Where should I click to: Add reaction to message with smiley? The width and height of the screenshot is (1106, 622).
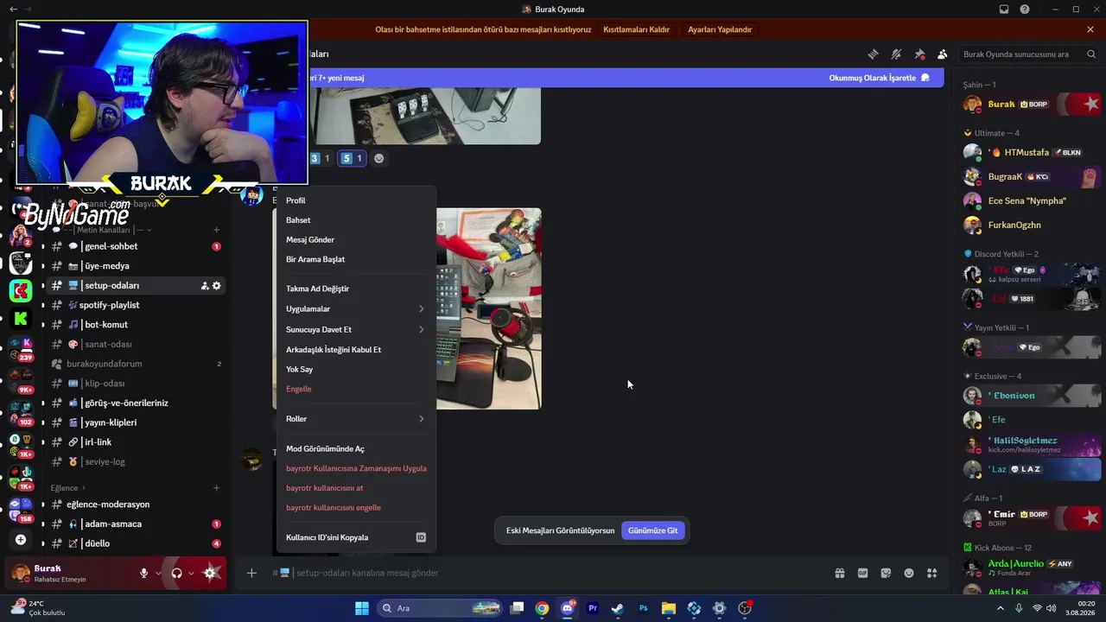[x=378, y=158]
